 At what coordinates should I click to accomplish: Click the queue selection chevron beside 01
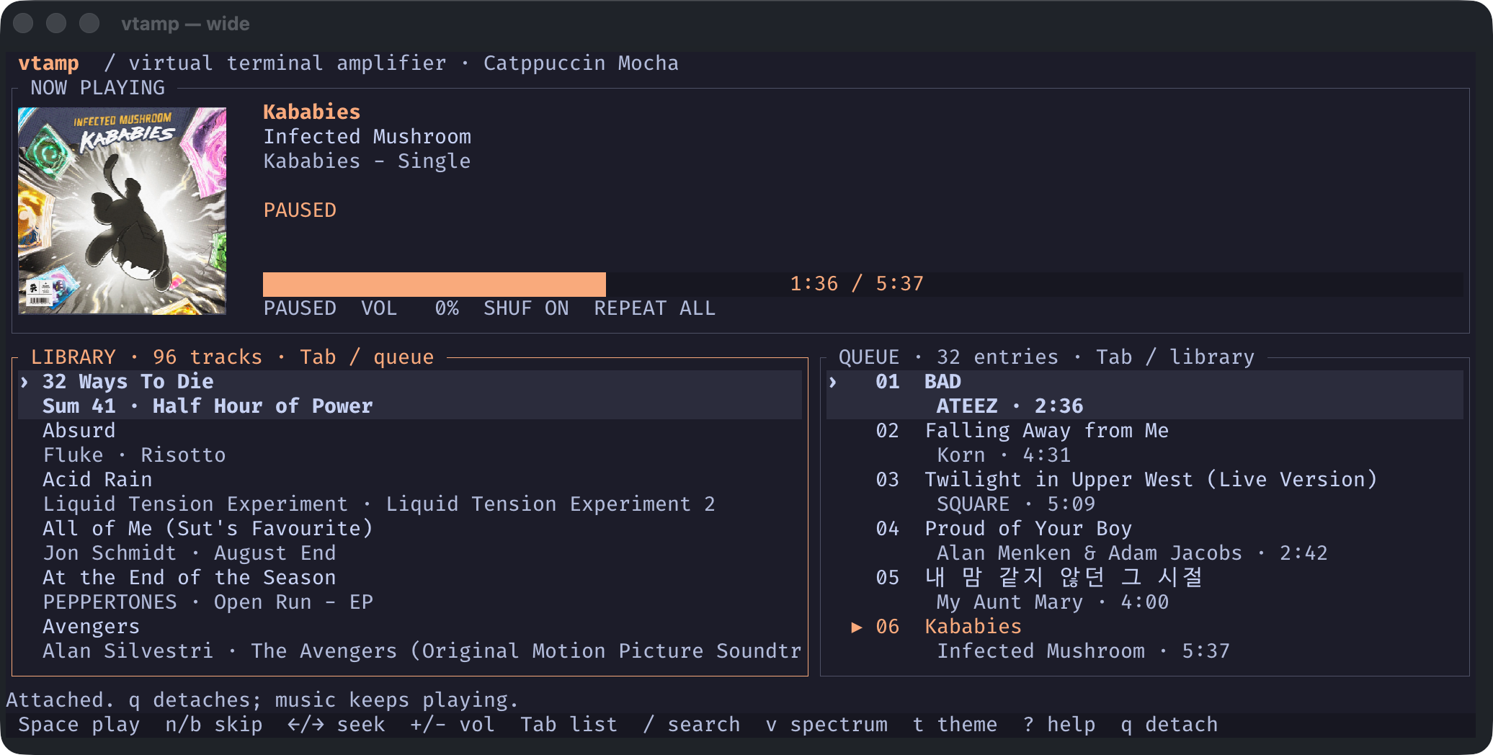tap(833, 382)
